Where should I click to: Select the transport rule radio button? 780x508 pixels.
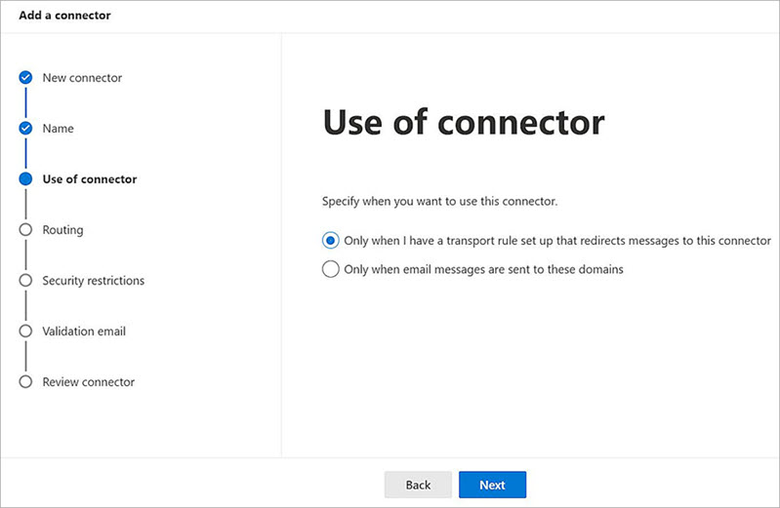[331, 241]
